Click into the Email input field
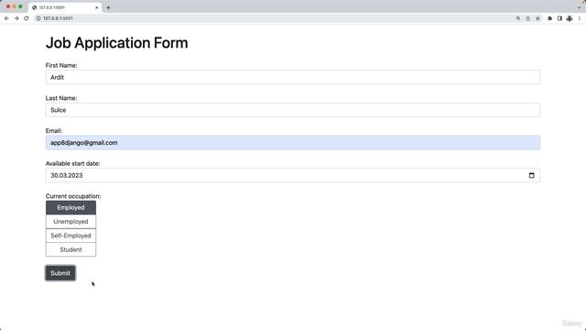Screen dimensions: 586x330 click(x=293, y=143)
